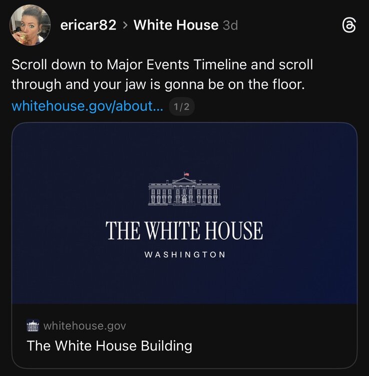The width and height of the screenshot is (369, 376).
Task: Click the WASHINGTON caption in preview
Action: tap(185, 254)
